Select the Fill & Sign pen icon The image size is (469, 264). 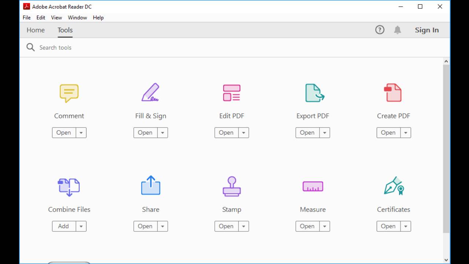pos(150,92)
